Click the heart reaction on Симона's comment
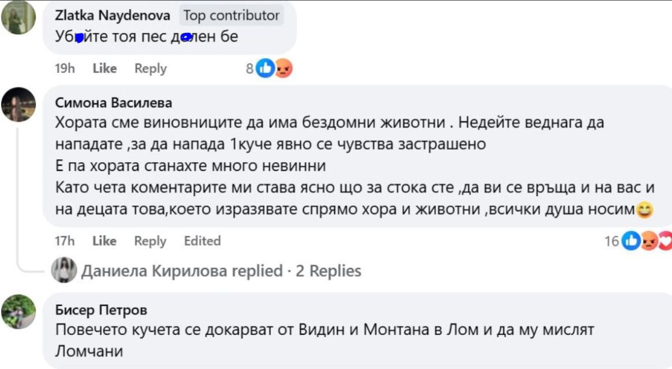Image resolution: width=672 pixels, height=369 pixels. click(x=666, y=241)
